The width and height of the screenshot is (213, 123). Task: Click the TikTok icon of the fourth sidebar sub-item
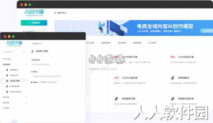pyautogui.click(x=7, y=86)
